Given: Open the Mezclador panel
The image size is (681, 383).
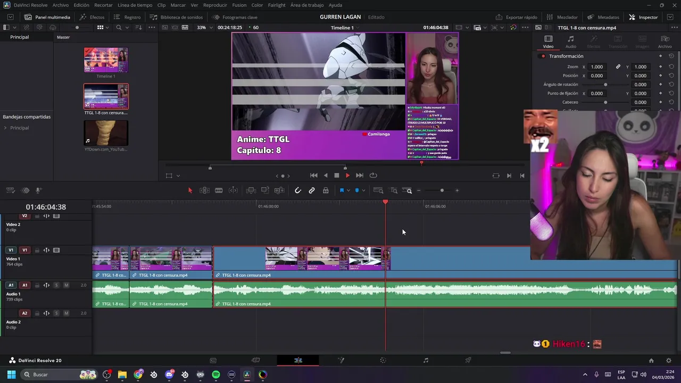Looking at the screenshot, I should [561, 17].
